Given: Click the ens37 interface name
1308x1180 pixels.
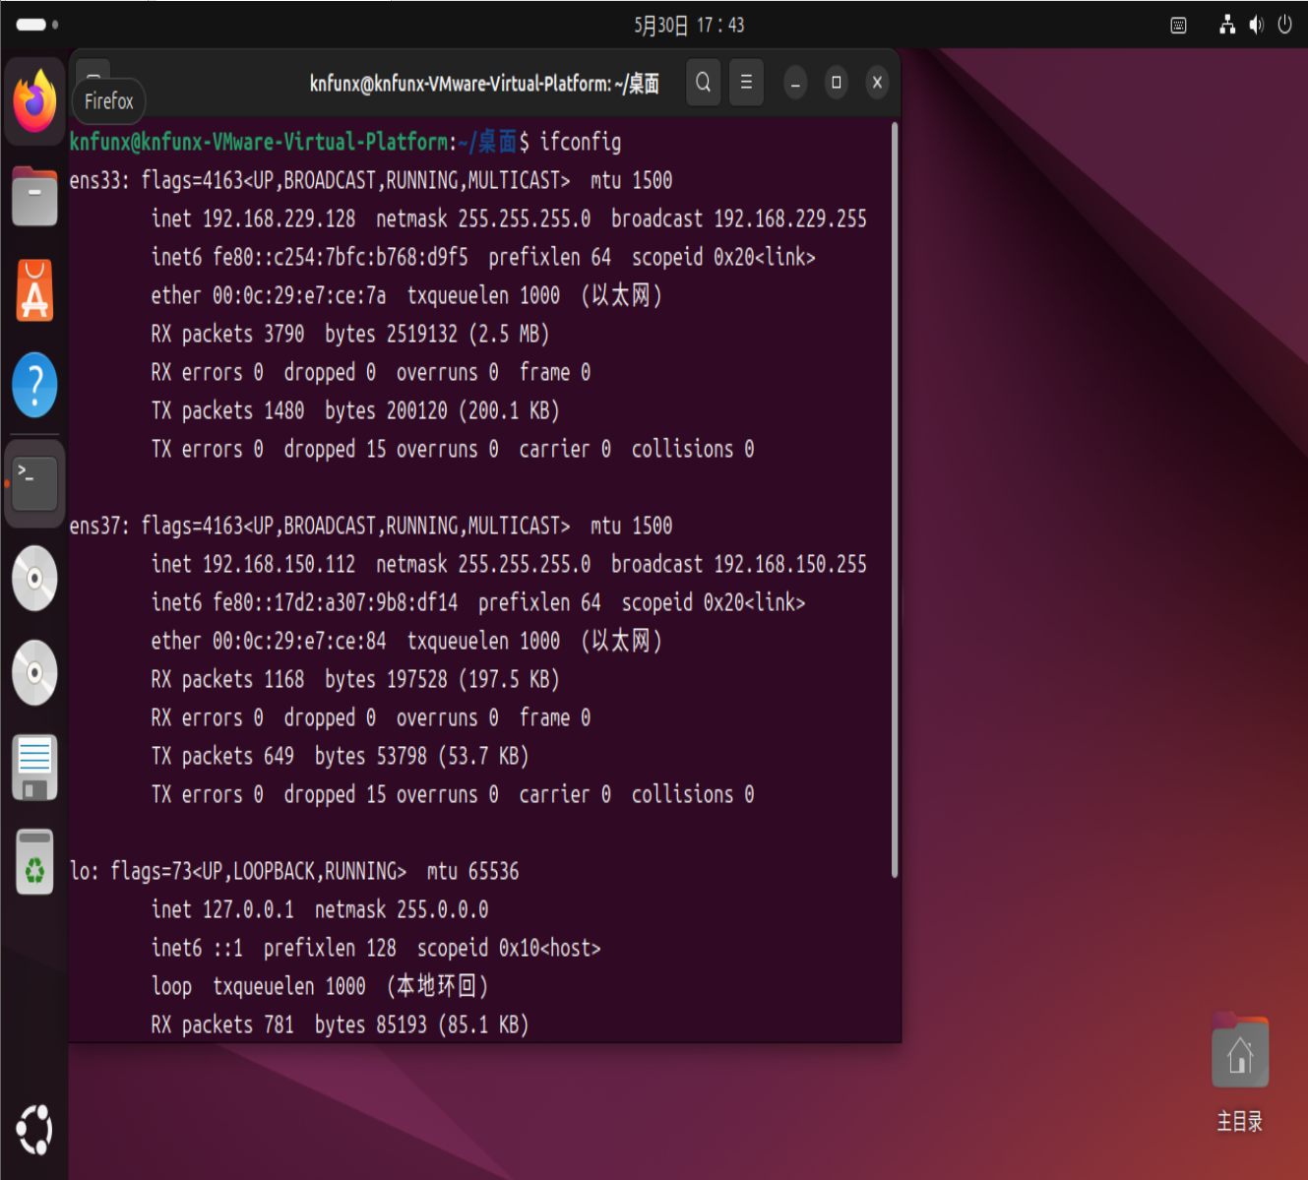Looking at the screenshot, I should click(x=98, y=526).
